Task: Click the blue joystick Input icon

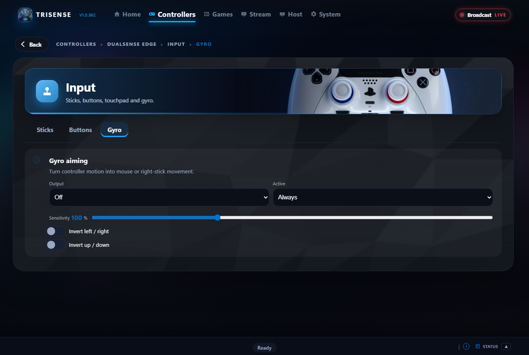Action: pos(47,91)
